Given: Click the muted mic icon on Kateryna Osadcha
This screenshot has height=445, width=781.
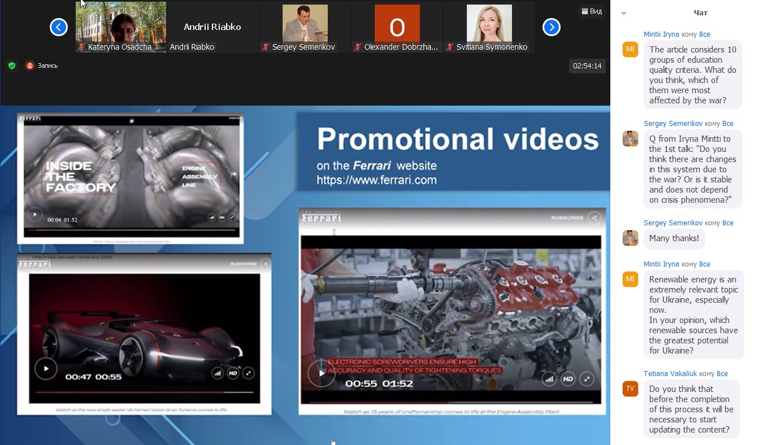Looking at the screenshot, I should (82, 47).
